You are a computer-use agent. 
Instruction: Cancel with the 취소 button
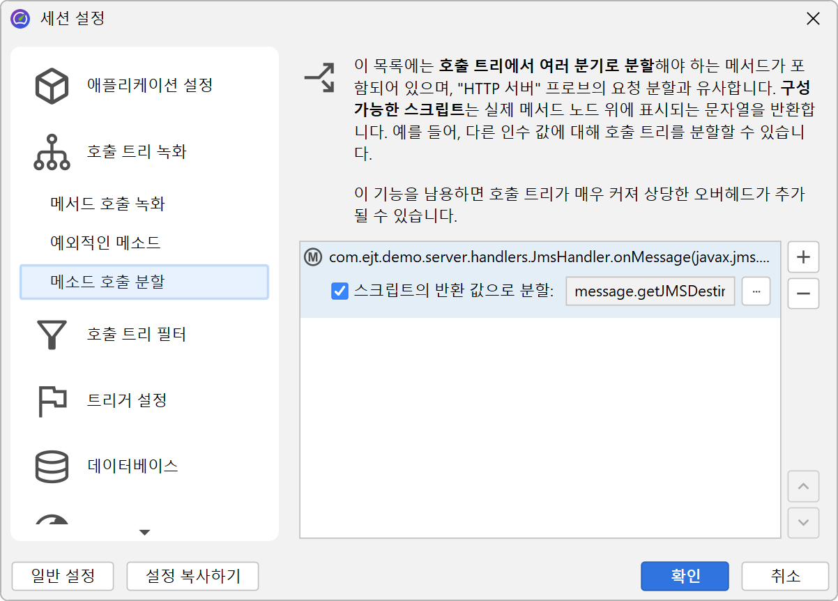tap(785, 576)
